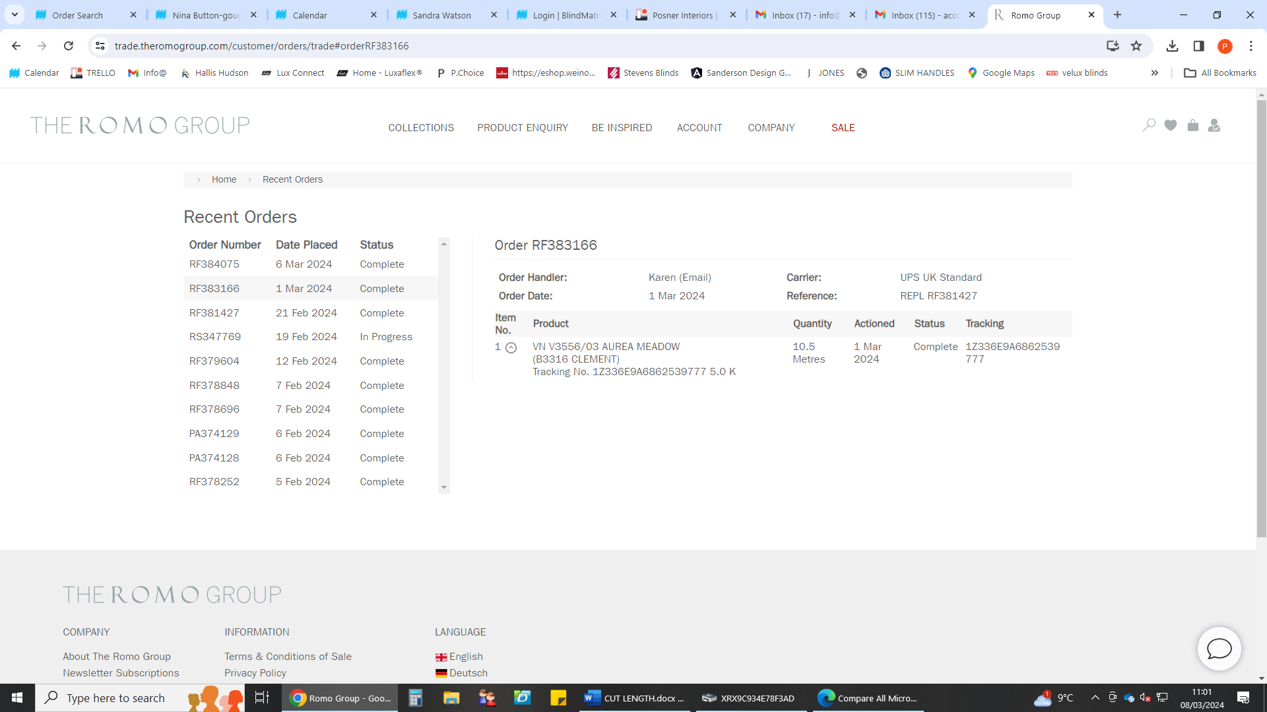Select English language link
The image size is (1267, 712).
pos(466,657)
